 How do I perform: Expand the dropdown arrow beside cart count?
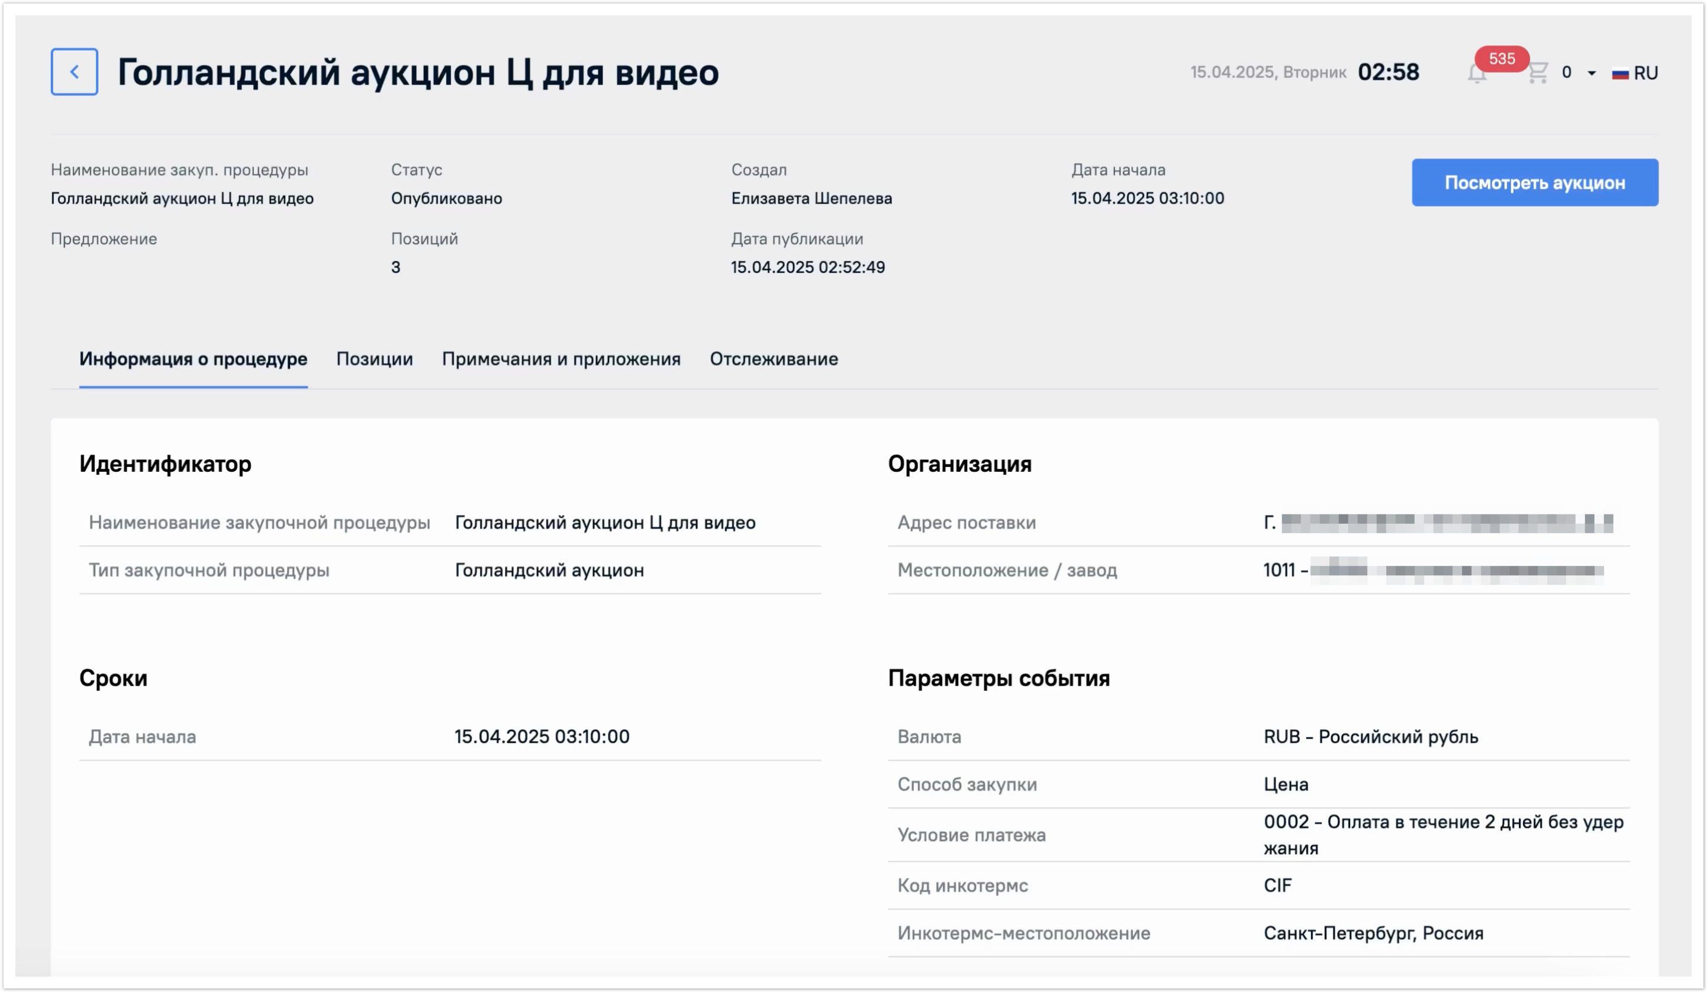[1592, 73]
